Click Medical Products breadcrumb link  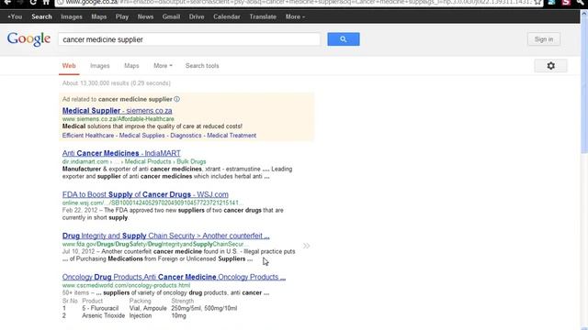[148, 161]
